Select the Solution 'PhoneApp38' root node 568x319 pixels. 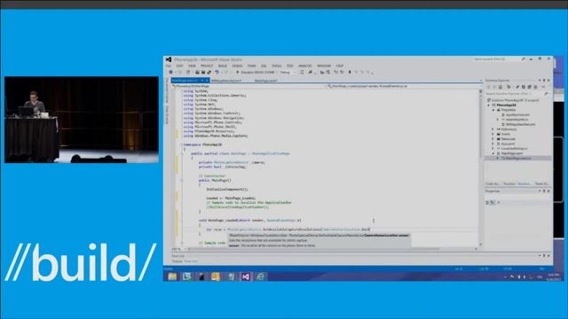coord(513,100)
